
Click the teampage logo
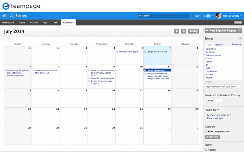point(21,6)
